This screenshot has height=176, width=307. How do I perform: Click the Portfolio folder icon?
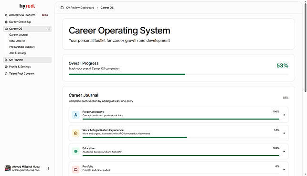point(75,169)
